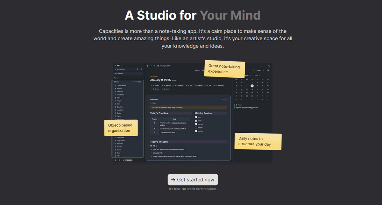Go forward with the right arrow icon
Viewport: 382px width, 205px height.
(154, 66)
